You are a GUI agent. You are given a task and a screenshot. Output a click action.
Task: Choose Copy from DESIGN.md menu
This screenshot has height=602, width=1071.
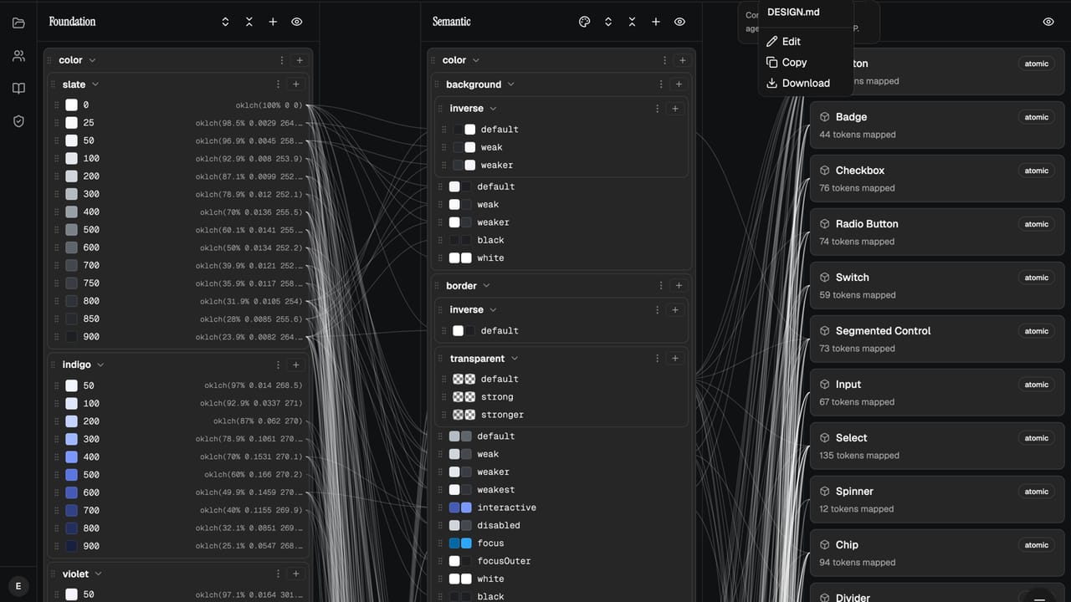click(806, 62)
